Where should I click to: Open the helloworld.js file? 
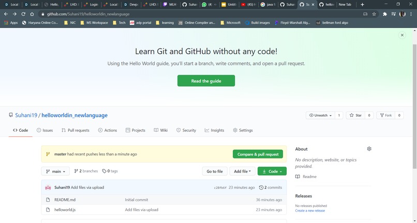65,210
